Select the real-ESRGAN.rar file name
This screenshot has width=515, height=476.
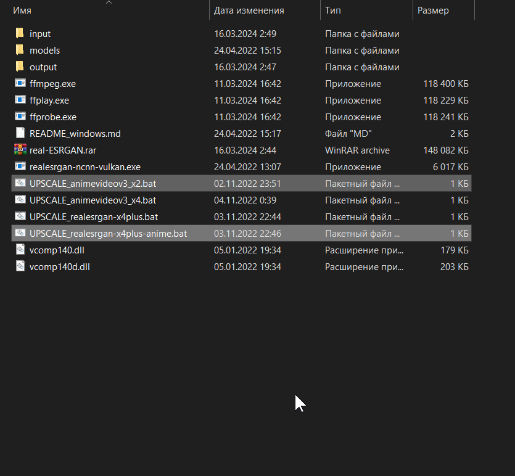pos(63,150)
